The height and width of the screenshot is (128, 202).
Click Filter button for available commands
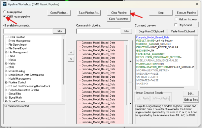pos(59,31)
